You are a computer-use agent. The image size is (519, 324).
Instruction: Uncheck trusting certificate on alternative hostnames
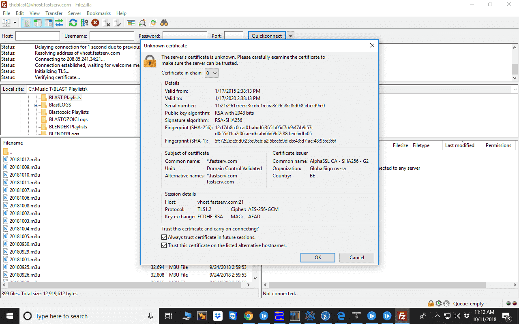[164, 245]
